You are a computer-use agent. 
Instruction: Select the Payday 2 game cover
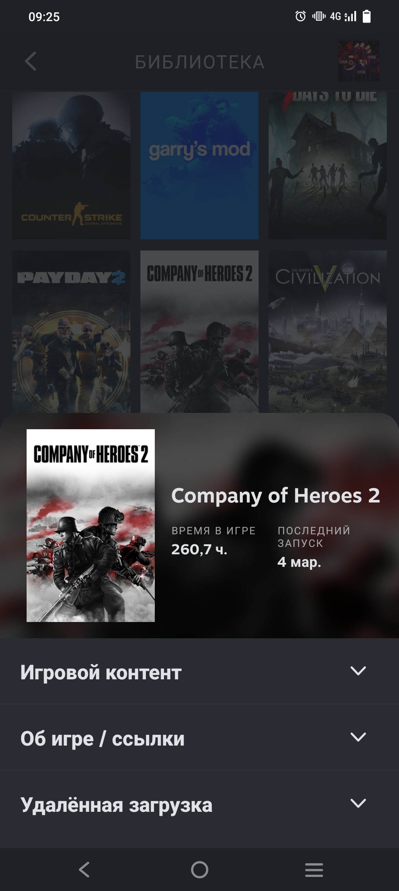click(x=71, y=332)
